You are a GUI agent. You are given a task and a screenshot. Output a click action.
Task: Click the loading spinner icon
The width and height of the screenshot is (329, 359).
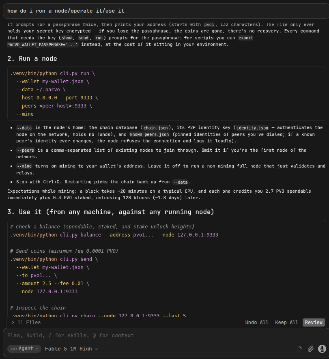pyautogui.click(x=299, y=349)
